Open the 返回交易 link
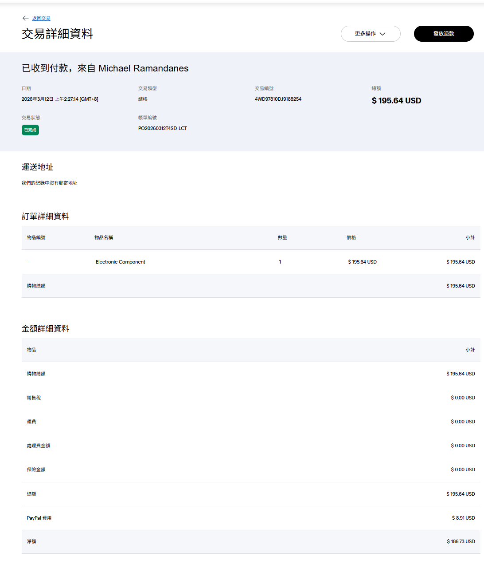Image resolution: width=484 pixels, height=564 pixels. 41,19
